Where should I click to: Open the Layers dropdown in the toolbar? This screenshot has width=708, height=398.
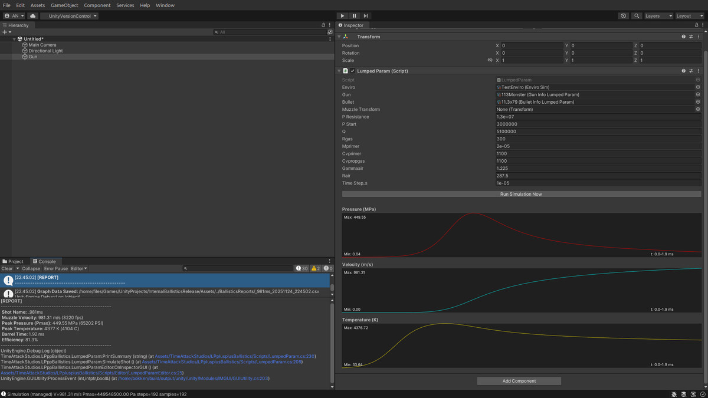[x=658, y=16]
